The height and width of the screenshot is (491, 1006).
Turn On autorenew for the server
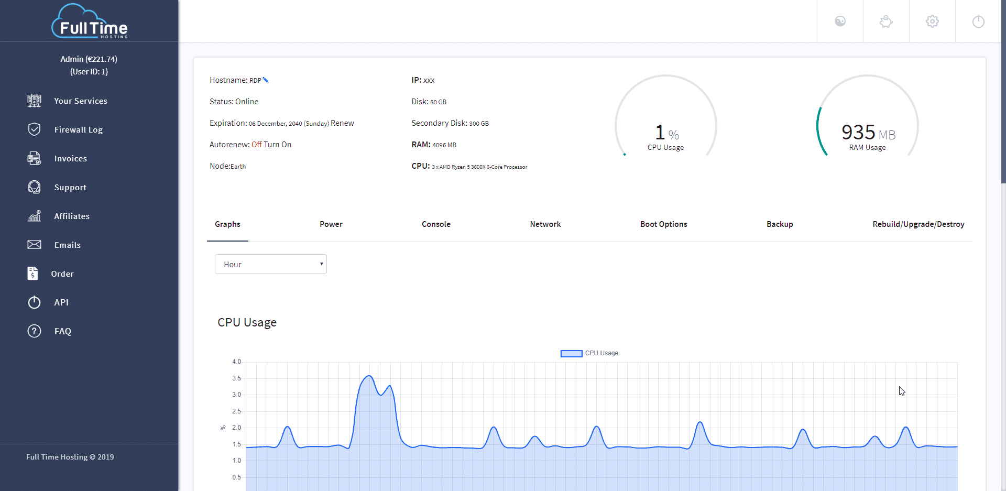278,144
